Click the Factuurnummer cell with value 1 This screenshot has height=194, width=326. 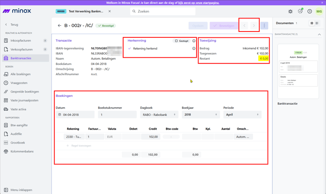pos(95,137)
